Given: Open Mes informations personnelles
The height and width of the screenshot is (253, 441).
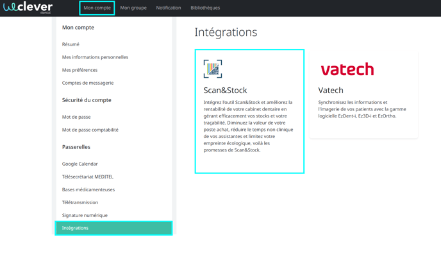Looking at the screenshot, I should 95,57.
